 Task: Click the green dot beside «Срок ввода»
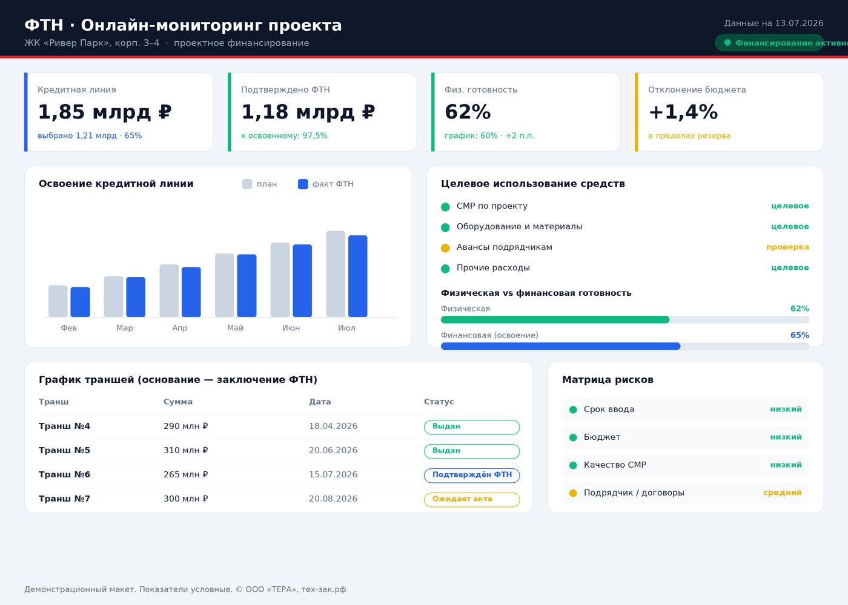pyautogui.click(x=573, y=410)
